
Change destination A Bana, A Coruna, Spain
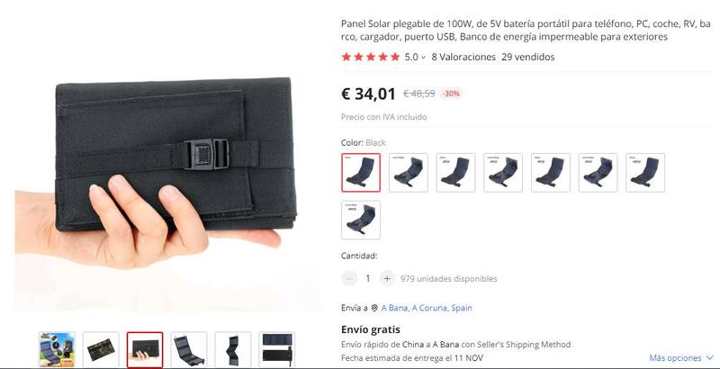pos(427,308)
